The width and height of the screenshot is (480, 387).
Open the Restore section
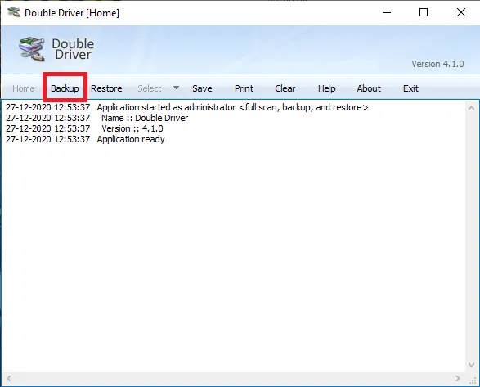click(x=106, y=88)
